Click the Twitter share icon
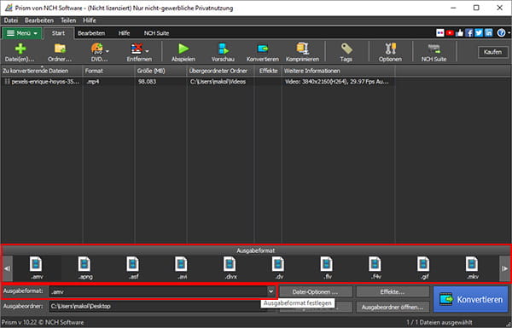The height and width of the screenshot is (328, 512). 479,33
